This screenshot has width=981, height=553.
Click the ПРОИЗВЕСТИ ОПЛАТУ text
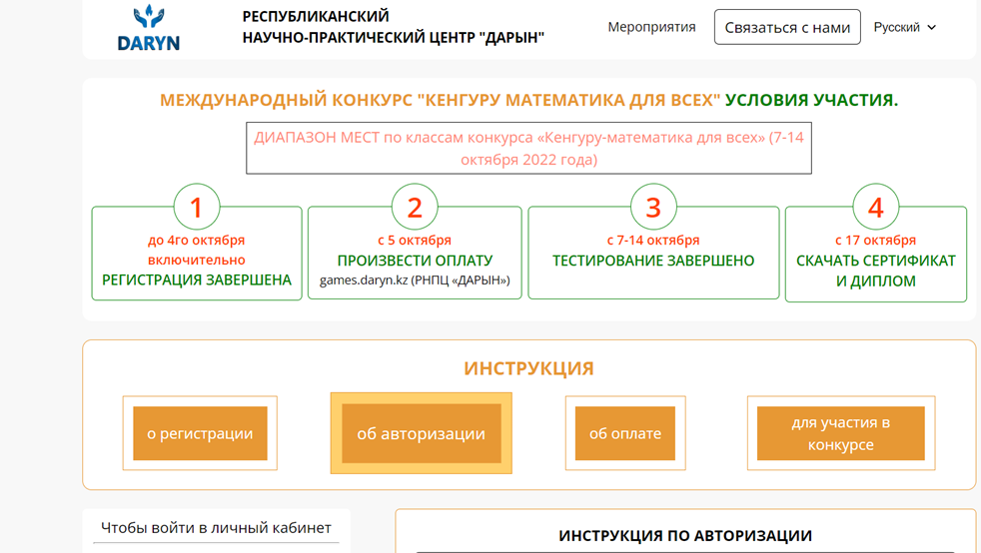(415, 261)
